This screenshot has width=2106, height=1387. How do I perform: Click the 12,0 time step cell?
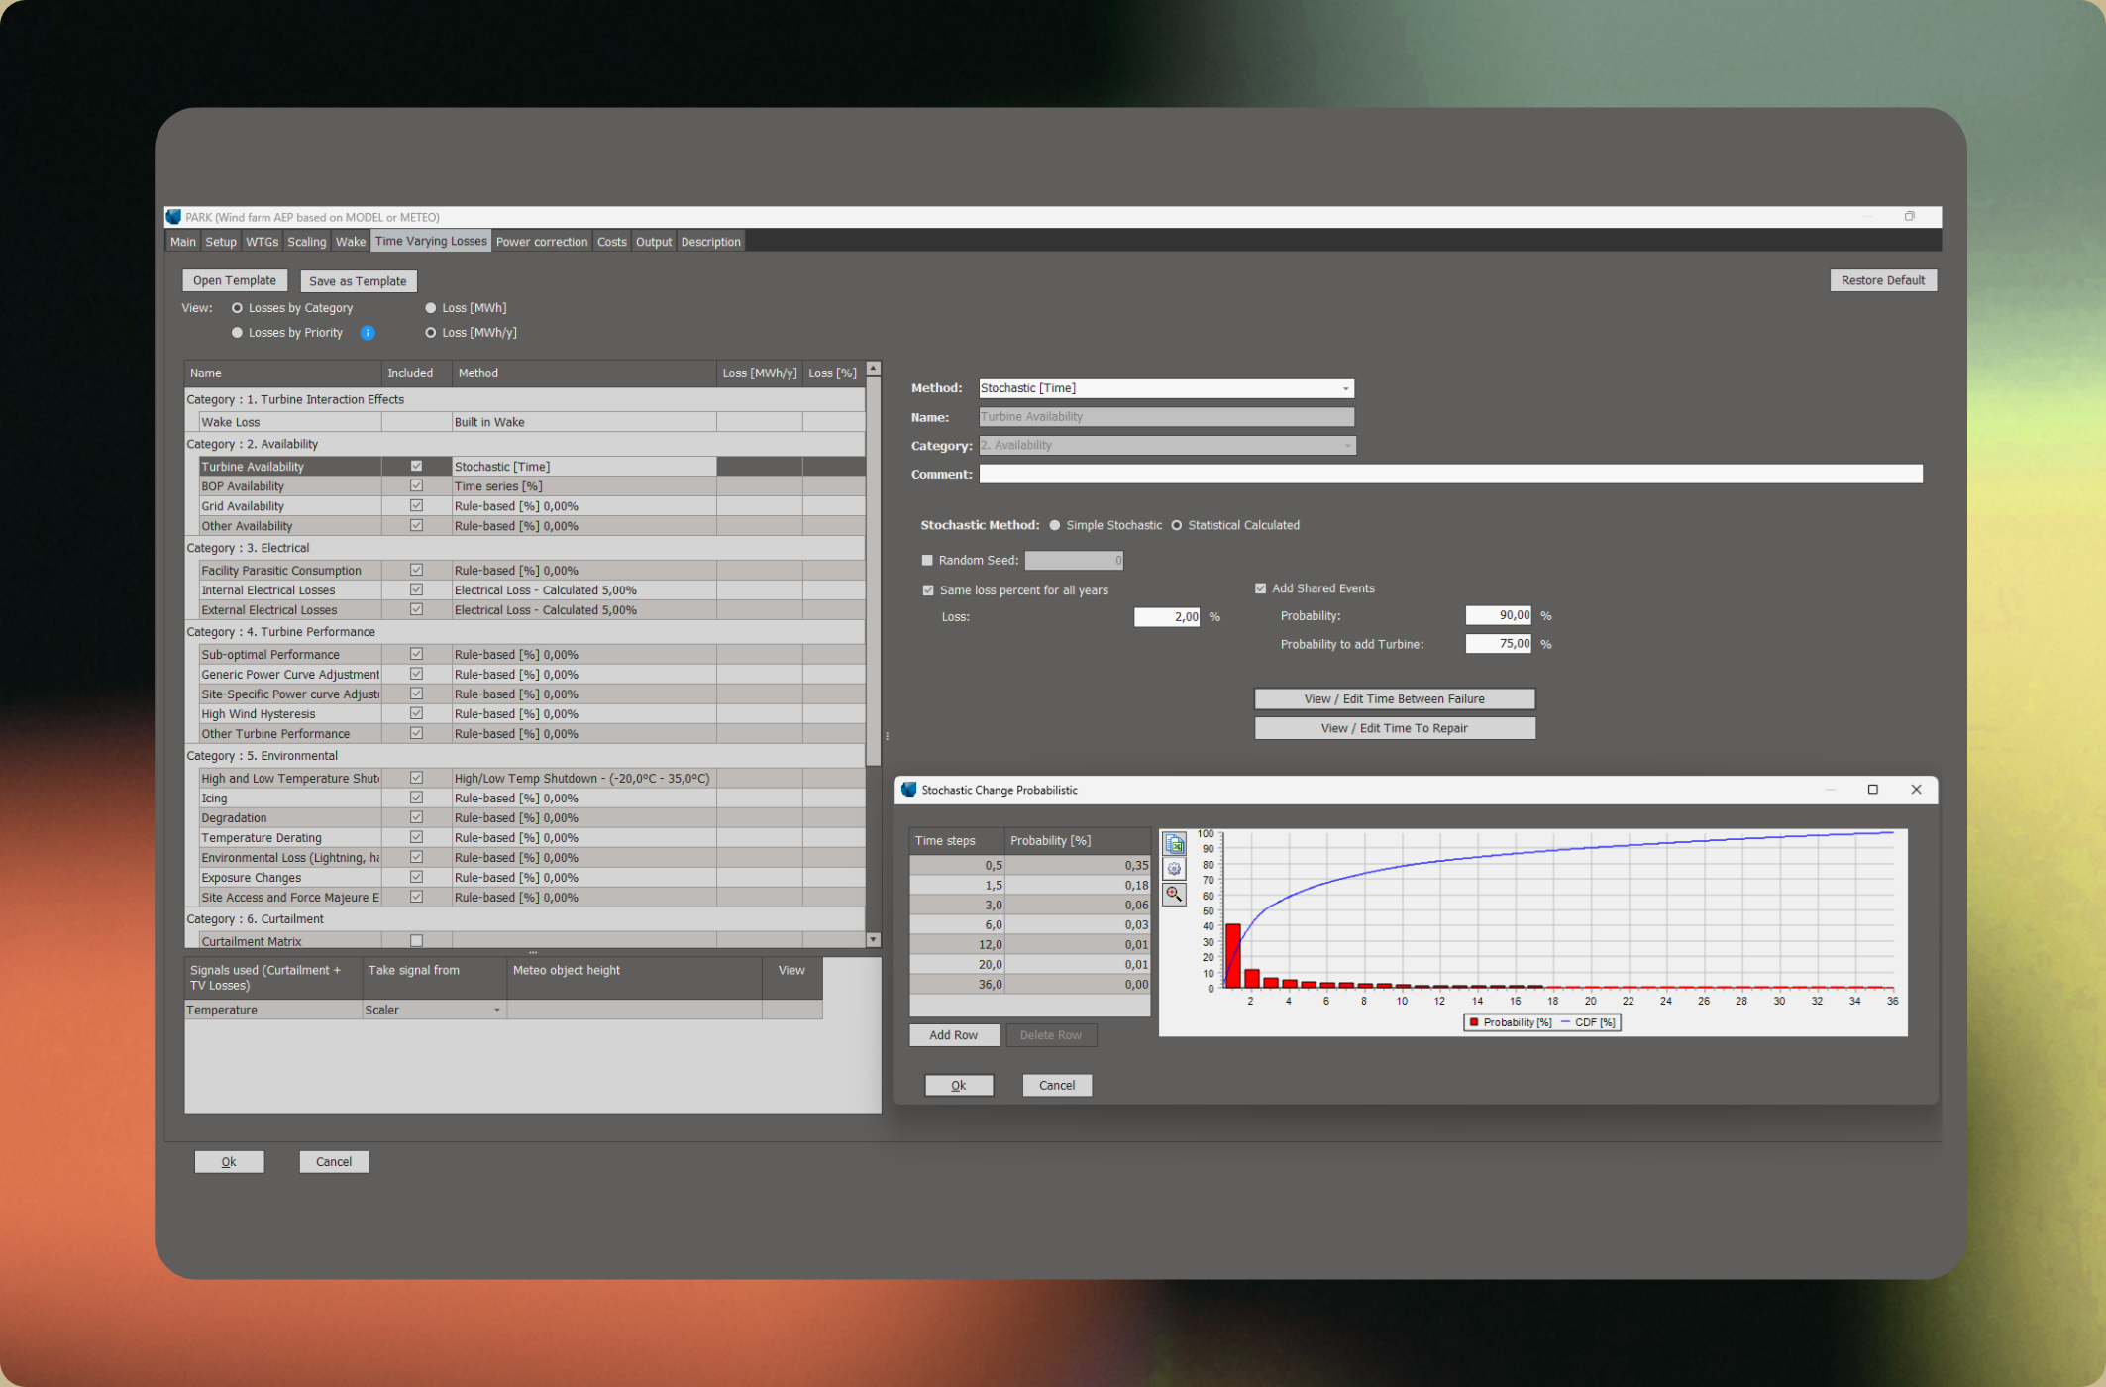(x=957, y=944)
